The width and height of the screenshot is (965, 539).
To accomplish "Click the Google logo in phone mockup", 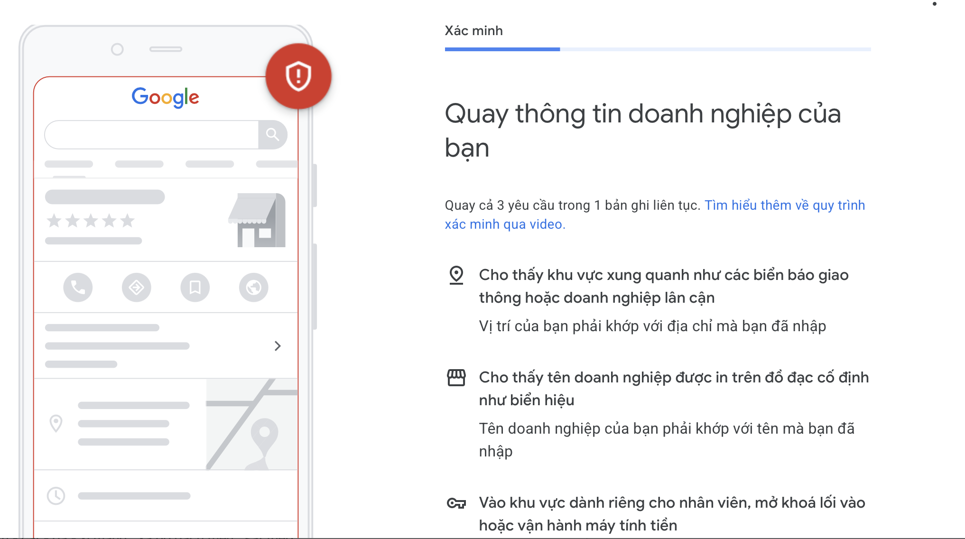I will [165, 97].
